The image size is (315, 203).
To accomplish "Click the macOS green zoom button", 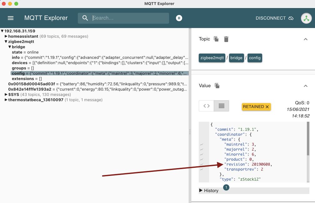I will point(16,4).
